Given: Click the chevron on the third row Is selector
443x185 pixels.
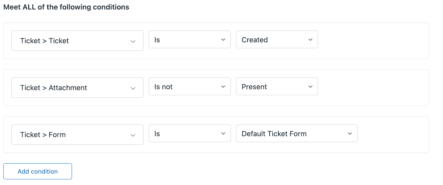Looking at the screenshot, I should tap(223, 133).
